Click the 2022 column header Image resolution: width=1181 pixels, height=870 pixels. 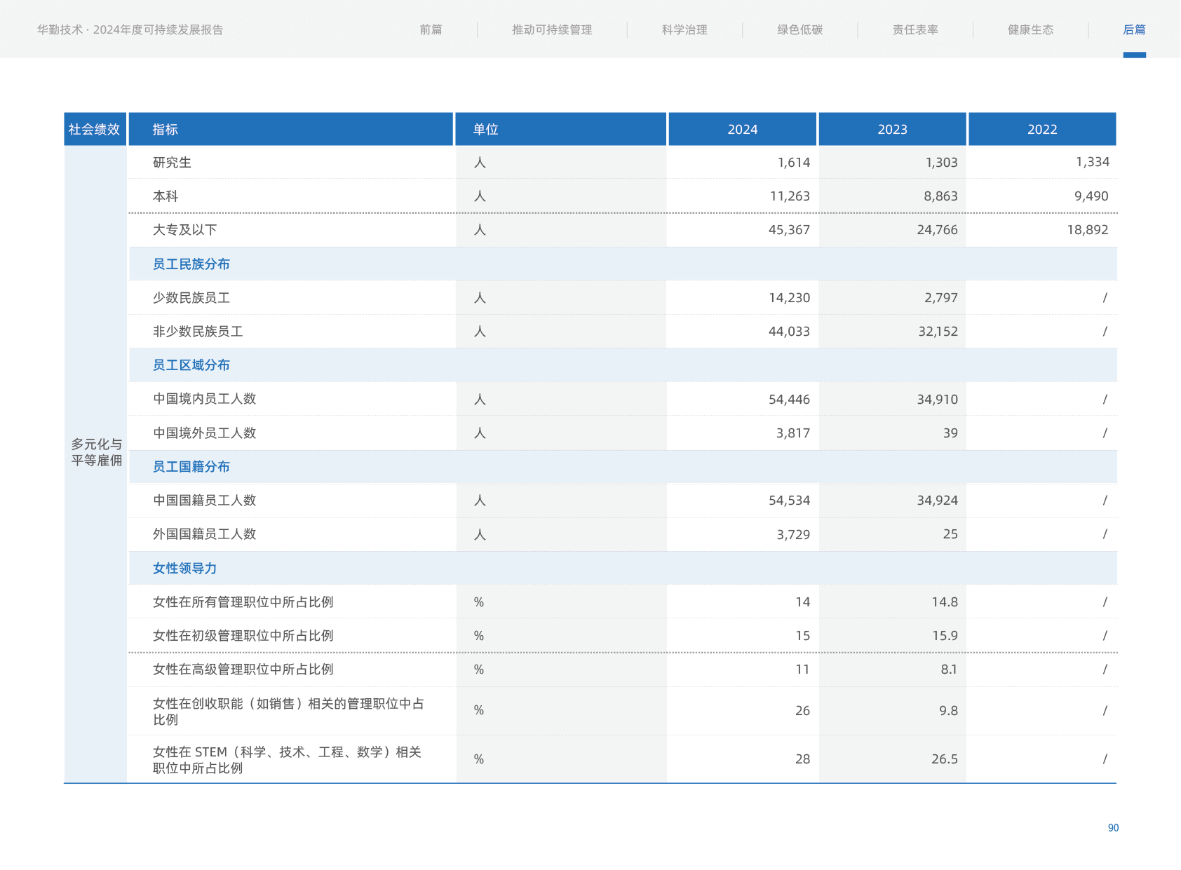click(1042, 130)
